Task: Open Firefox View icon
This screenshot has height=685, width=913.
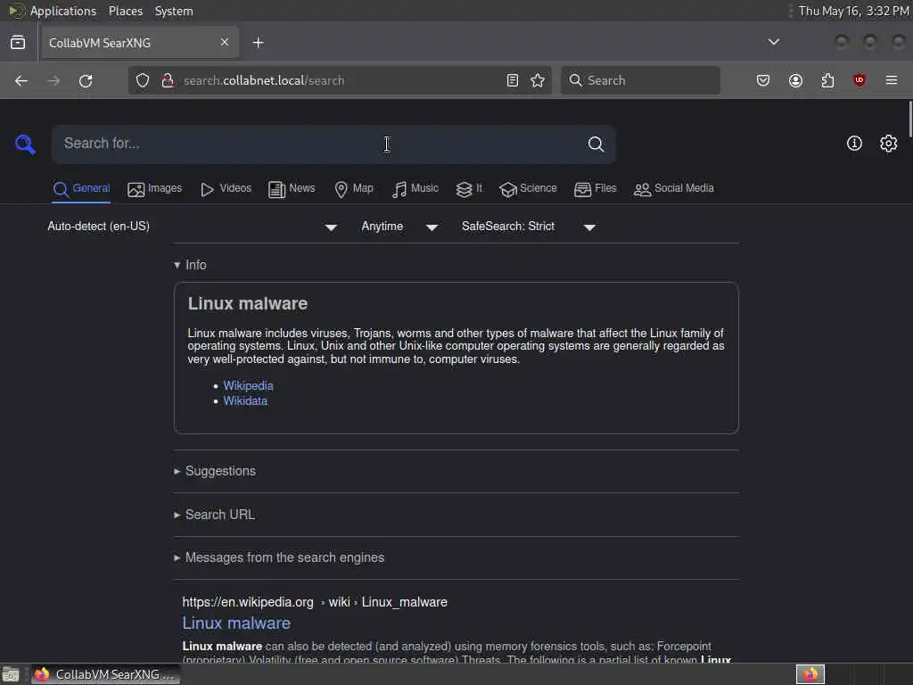Action: coord(18,43)
